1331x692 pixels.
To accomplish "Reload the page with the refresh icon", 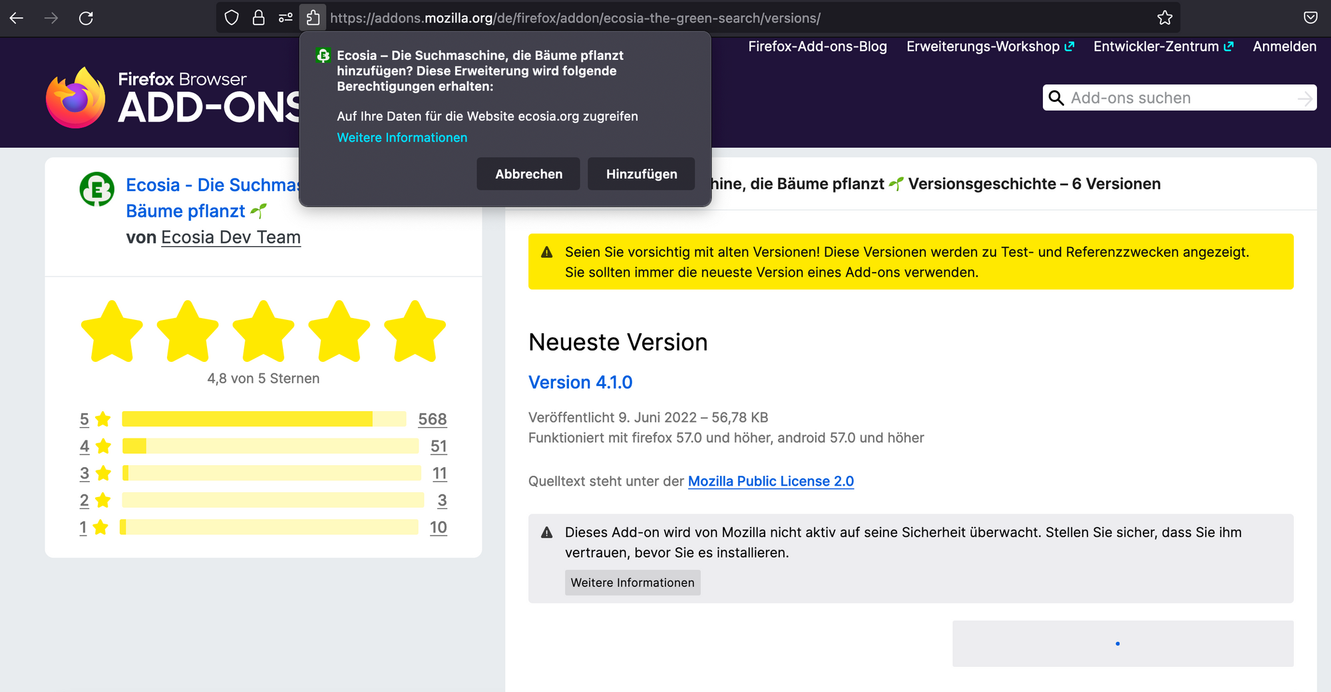I will (86, 18).
